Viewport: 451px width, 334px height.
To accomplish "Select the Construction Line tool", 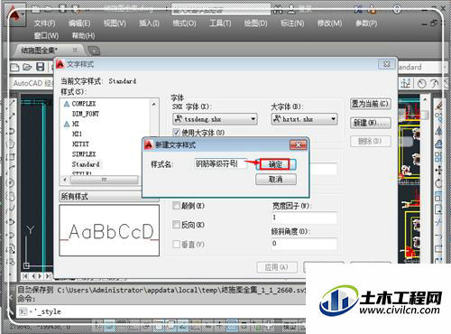I will tap(12, 116).
